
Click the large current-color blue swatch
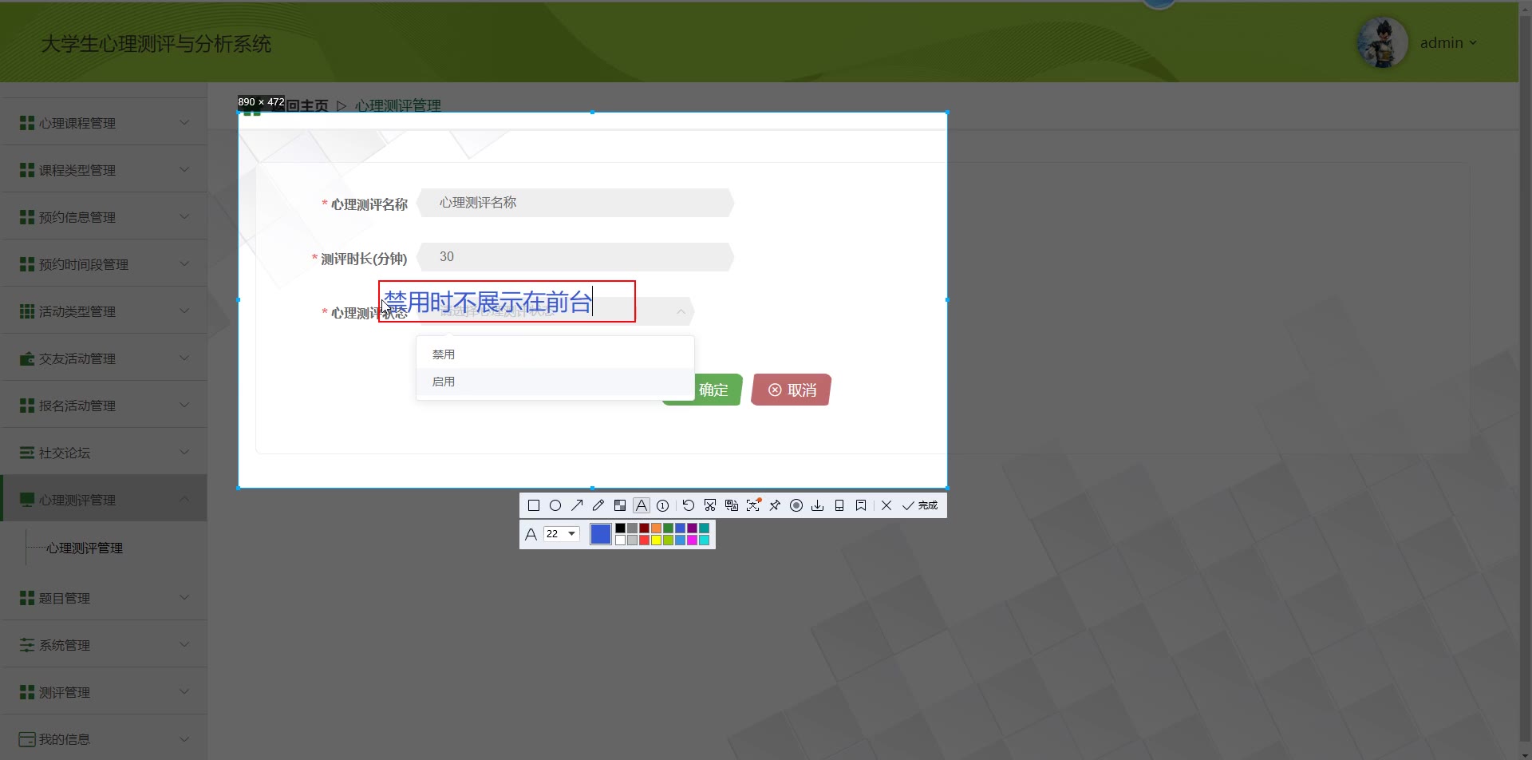pos(601,534)
